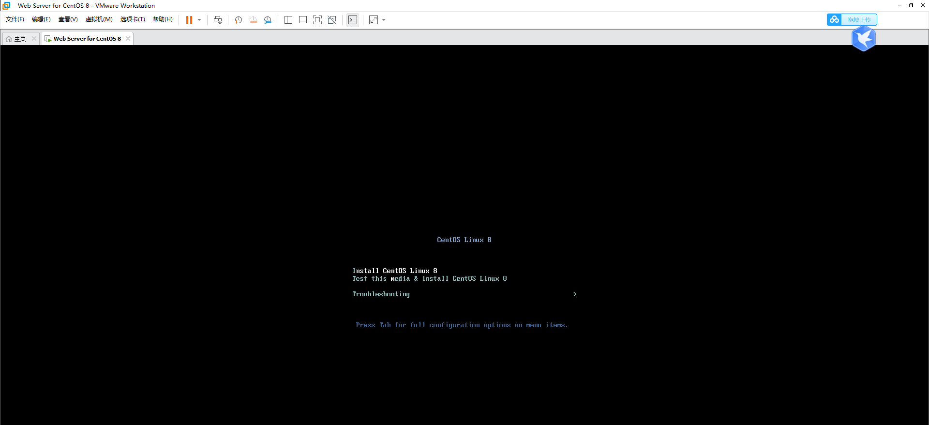The height and width of the screenshot is (425, 929).
Task: Click the CentOS Linux 8 heading
Action: click(x=464, y=240)
